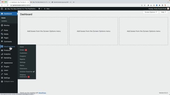170x95 pixels.
Task: Open Home under Dashboard
Action: (3, 18)
